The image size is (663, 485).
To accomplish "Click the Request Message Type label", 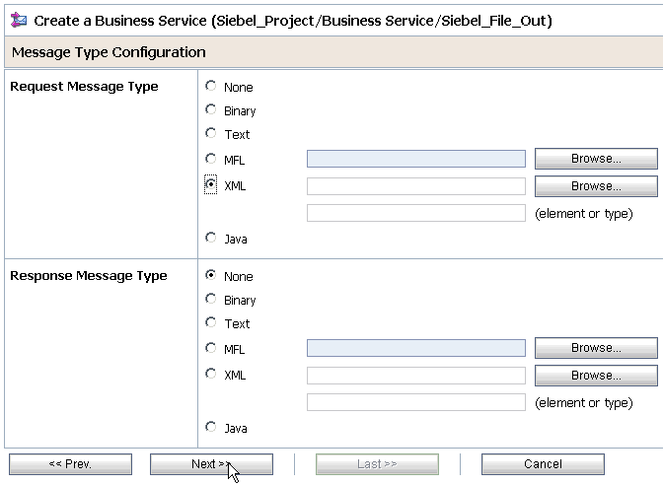I will pyautogui.click(x=84, y=86).
